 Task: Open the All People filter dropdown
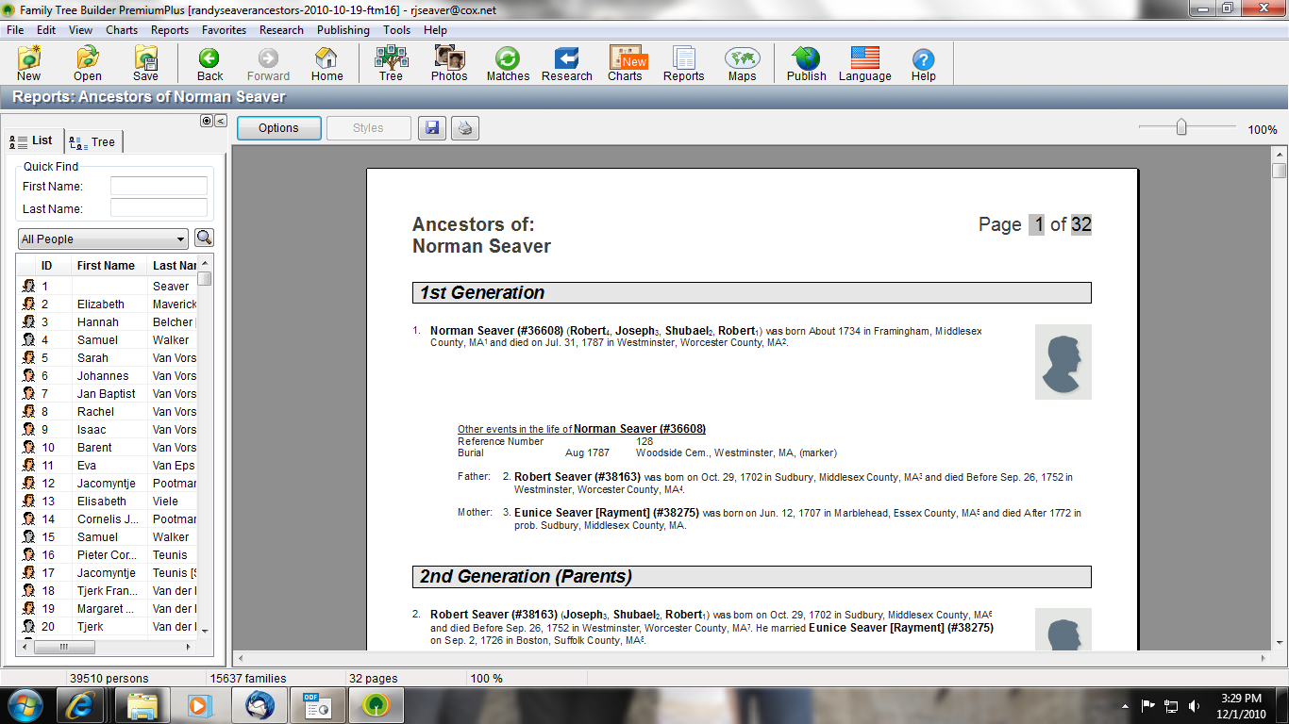click(103, 239)
